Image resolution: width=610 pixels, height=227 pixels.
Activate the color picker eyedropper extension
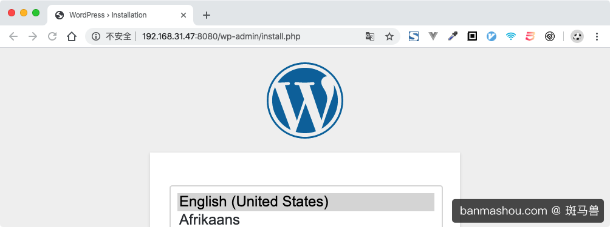click(x=453, y=36)
